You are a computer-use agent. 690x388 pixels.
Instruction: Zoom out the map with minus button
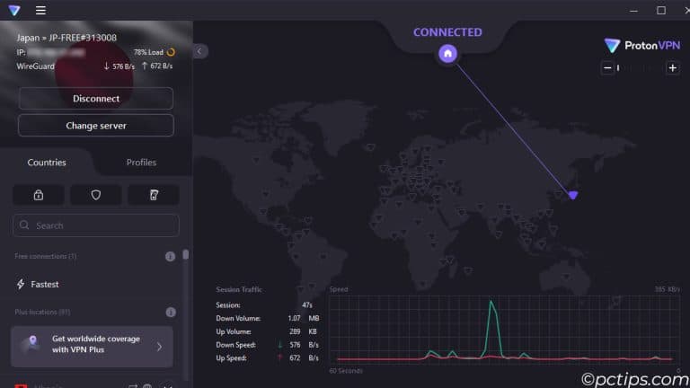607,67
